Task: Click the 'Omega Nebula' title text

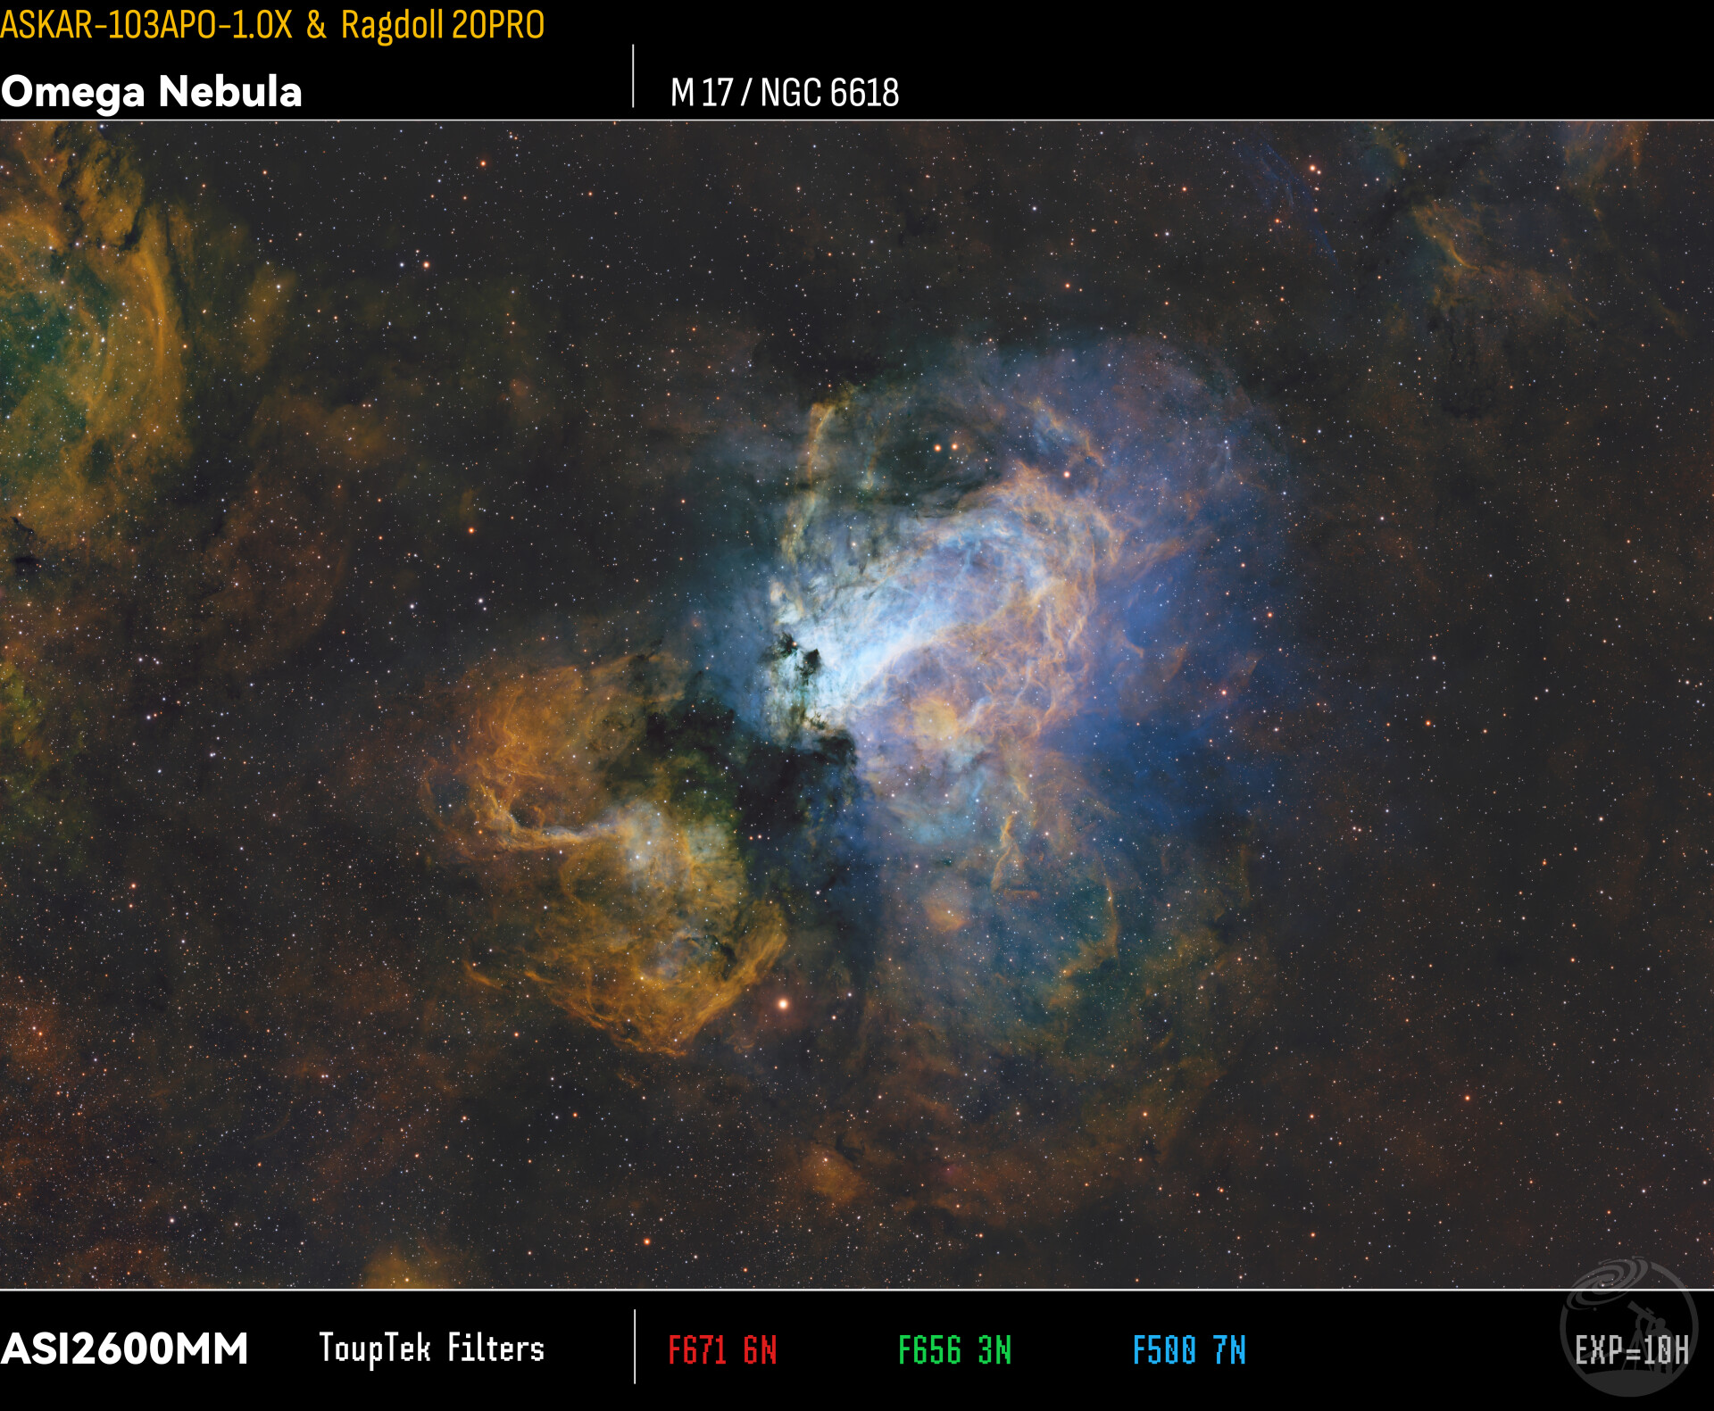Action: tap(152, 92)
